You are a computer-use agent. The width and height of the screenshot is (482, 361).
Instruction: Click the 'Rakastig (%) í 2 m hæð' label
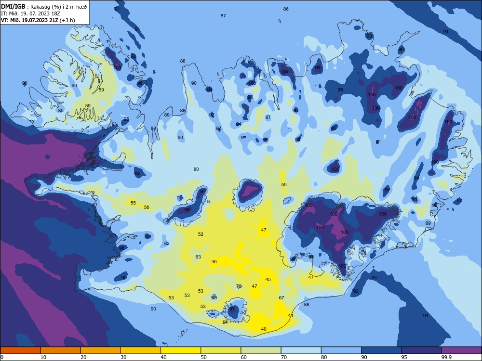pyautogui.click(x=58, y=7)
